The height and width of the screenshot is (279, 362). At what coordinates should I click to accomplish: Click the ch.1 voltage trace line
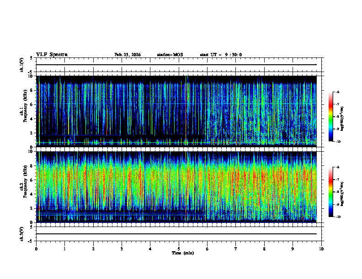pos(176,65)
